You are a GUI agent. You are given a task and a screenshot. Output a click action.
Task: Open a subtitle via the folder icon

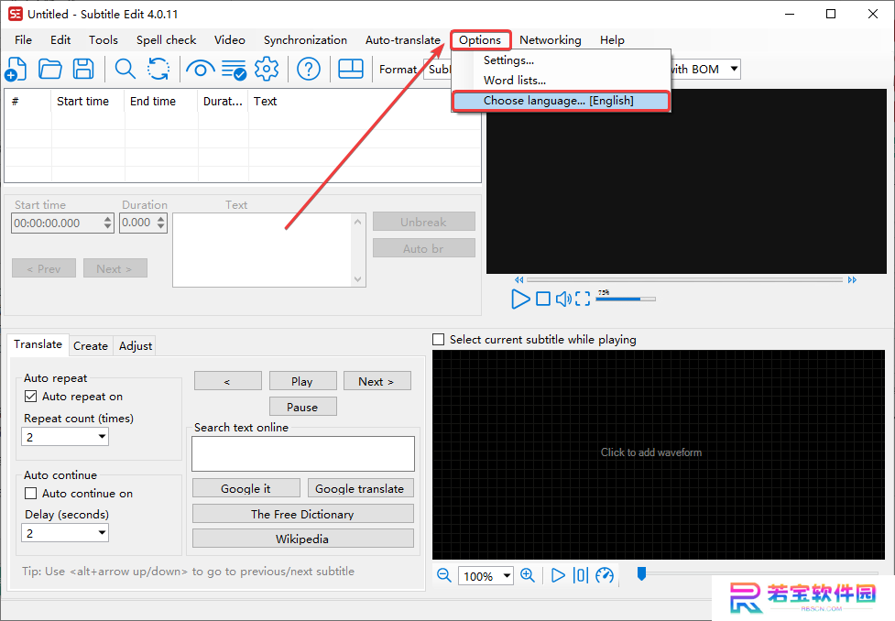[50, 69]
